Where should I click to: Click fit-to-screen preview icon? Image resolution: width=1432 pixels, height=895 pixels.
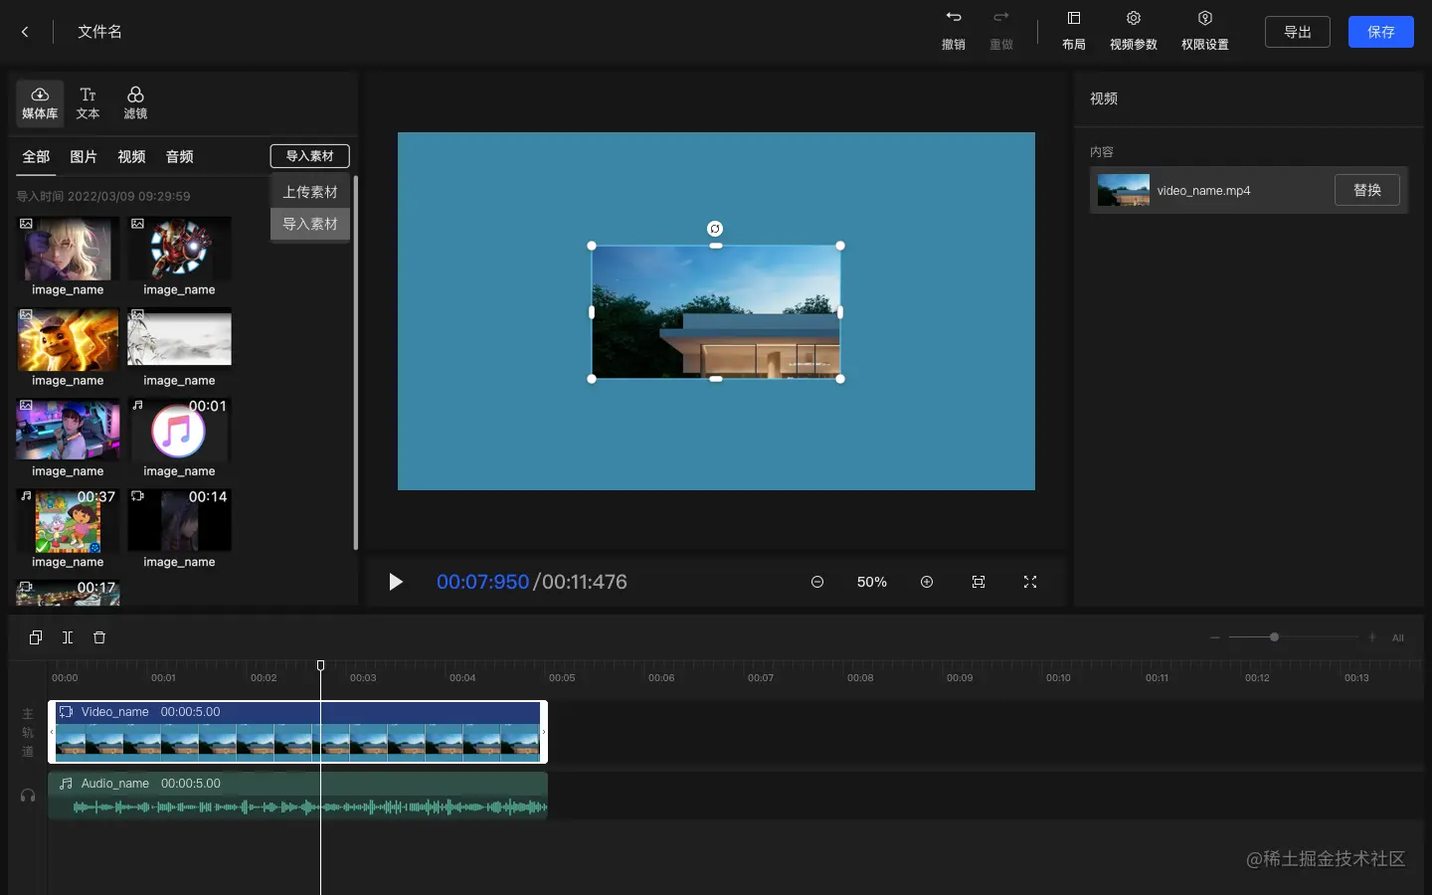coord(979,582)
